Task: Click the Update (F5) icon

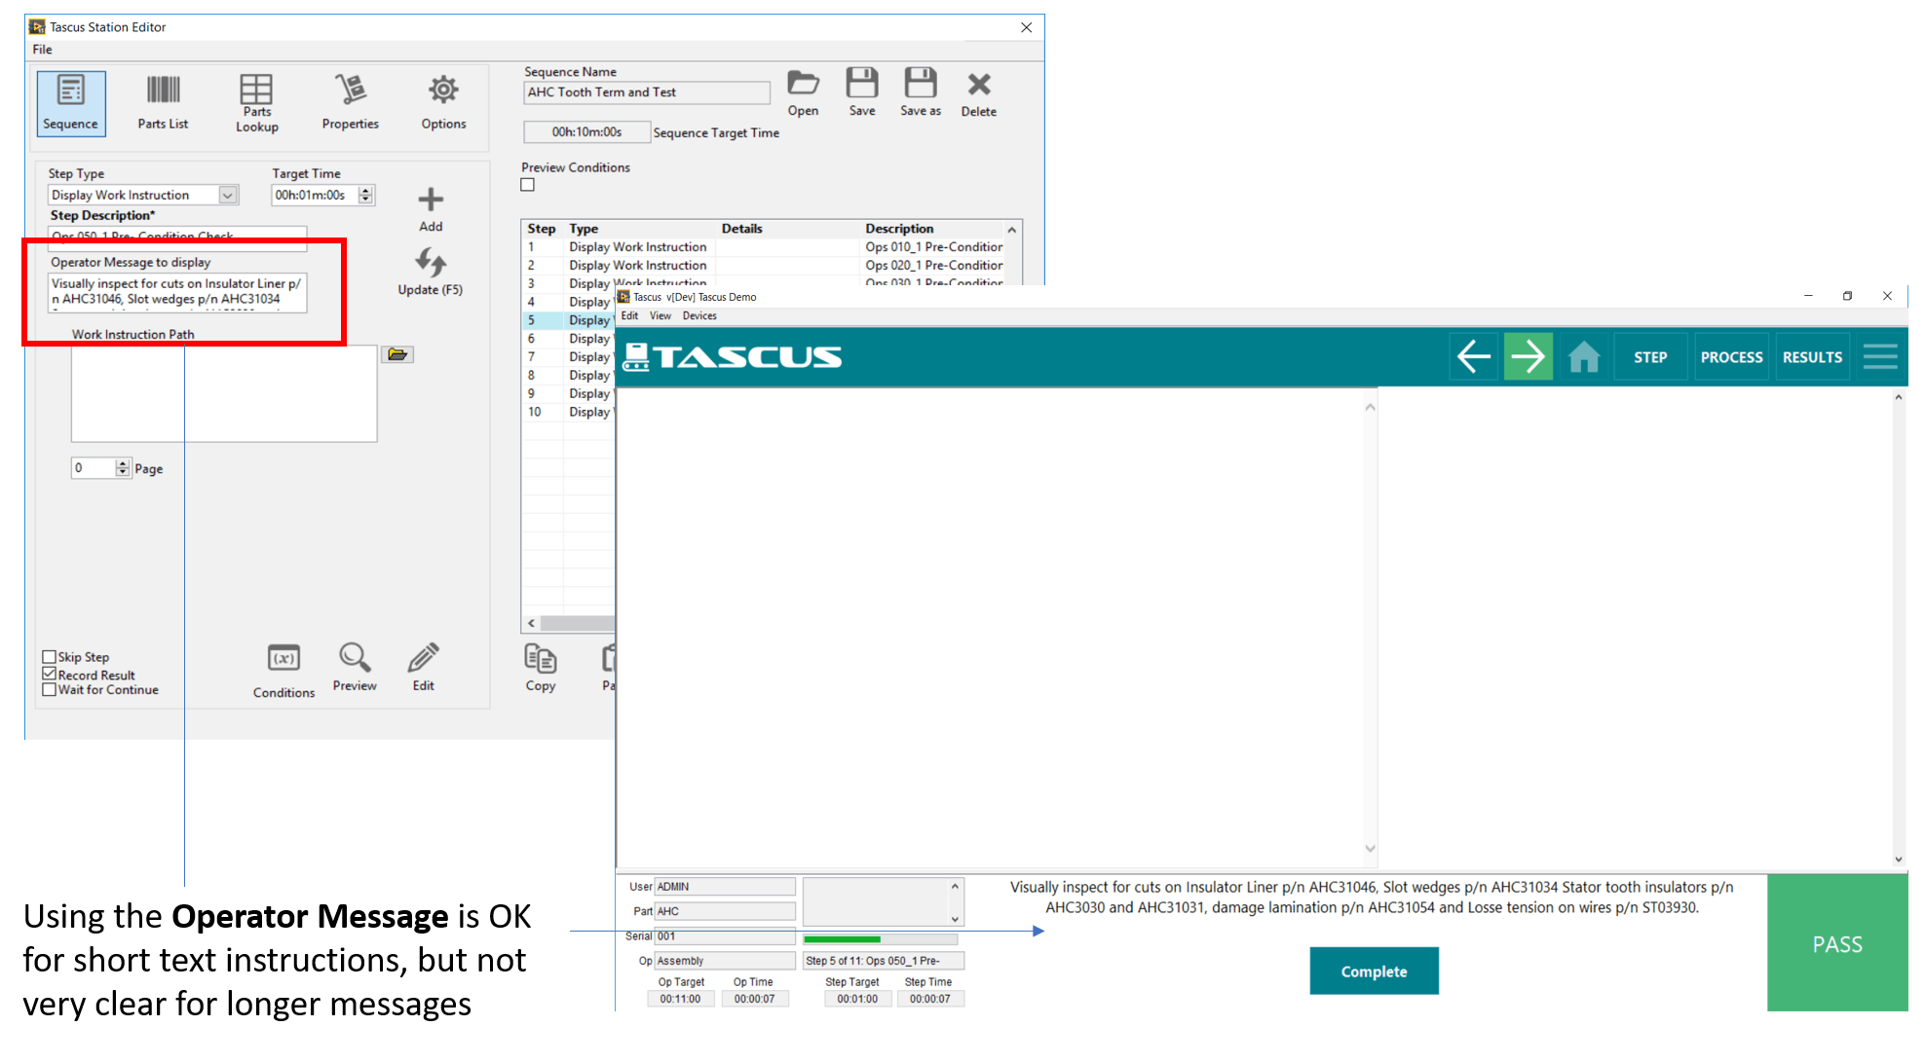Action: [x=431, y=263]
